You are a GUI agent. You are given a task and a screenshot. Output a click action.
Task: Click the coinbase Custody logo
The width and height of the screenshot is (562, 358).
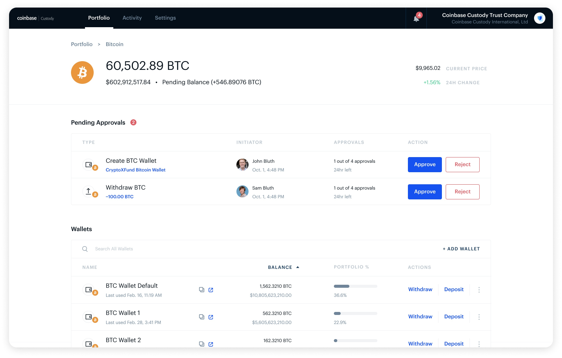36,18
